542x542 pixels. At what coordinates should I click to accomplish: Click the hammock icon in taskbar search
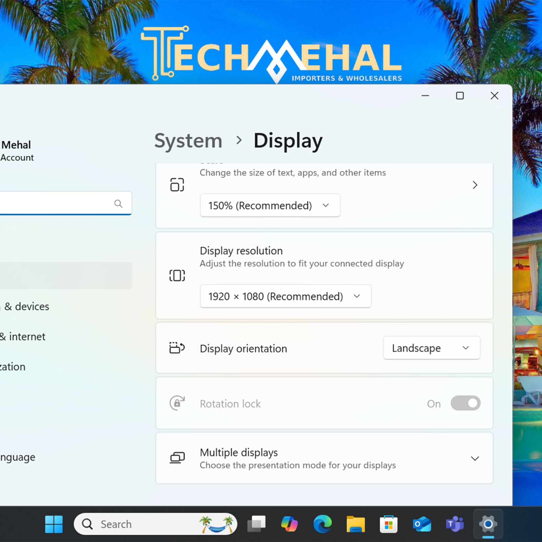216,524
